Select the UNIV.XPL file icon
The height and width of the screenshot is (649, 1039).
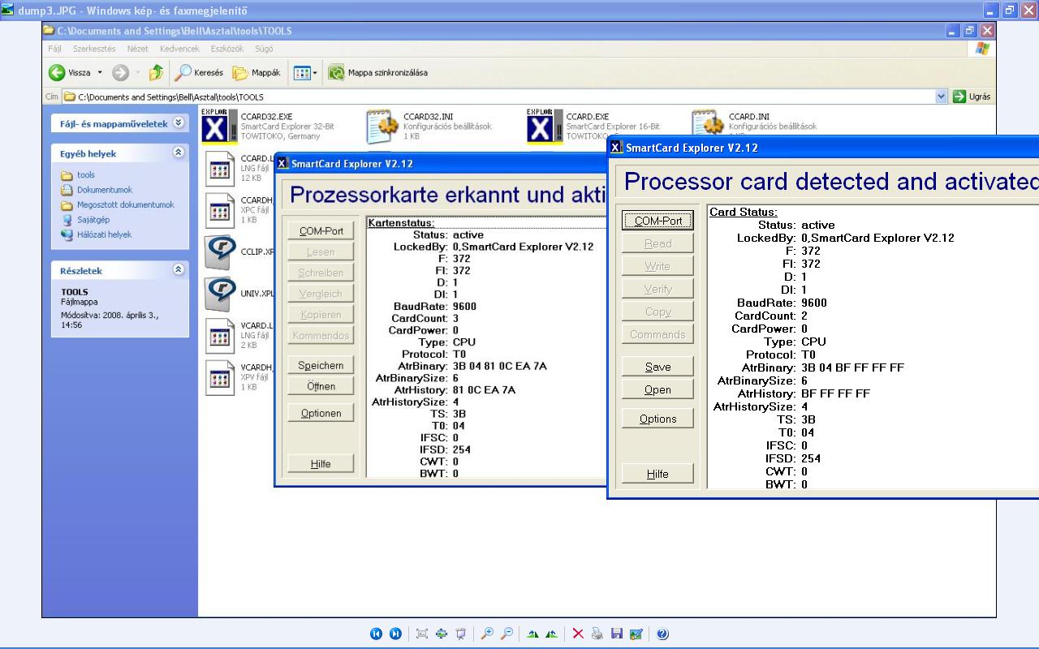click(x=220, y=294)
